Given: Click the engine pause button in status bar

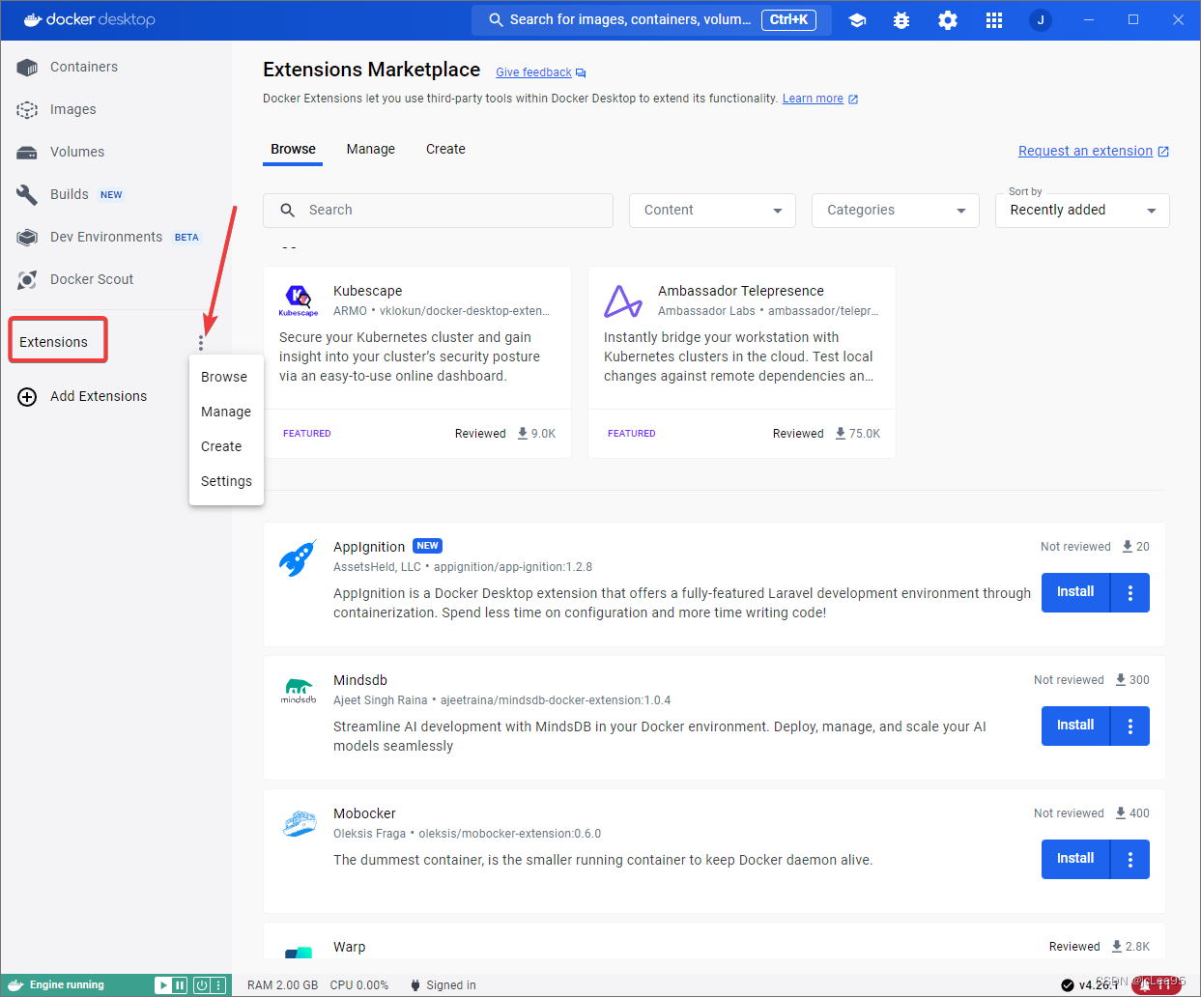Looking at the screenshot, I should click(x=180, y=985).
